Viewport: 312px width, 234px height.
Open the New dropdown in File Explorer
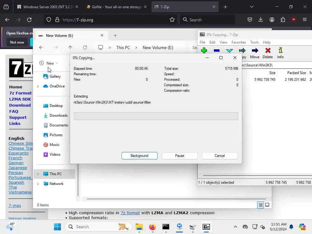(x=48, y=63)
